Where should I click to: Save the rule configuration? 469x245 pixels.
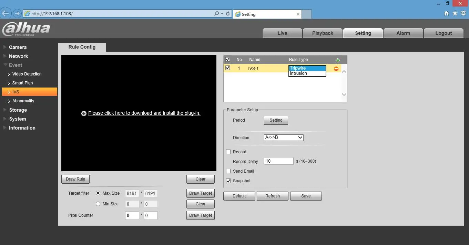coord(306,196)
